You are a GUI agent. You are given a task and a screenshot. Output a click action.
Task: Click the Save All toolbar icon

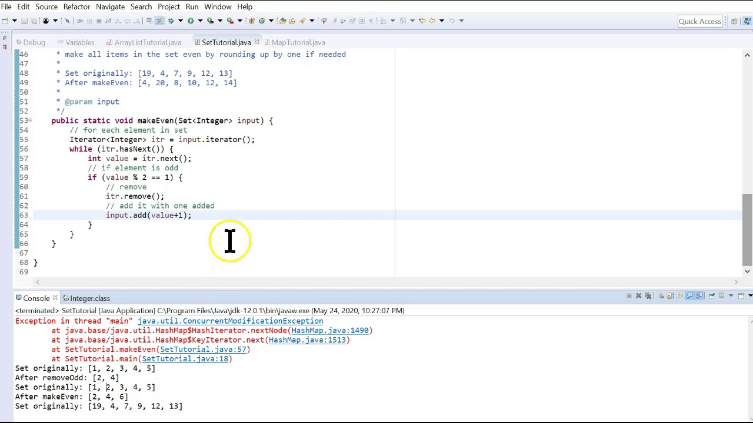pyautogui.click(x=34, y=21)
